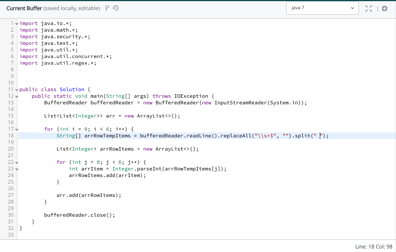
Task: Click 'Solution' class name
Action: coord(72,89)
